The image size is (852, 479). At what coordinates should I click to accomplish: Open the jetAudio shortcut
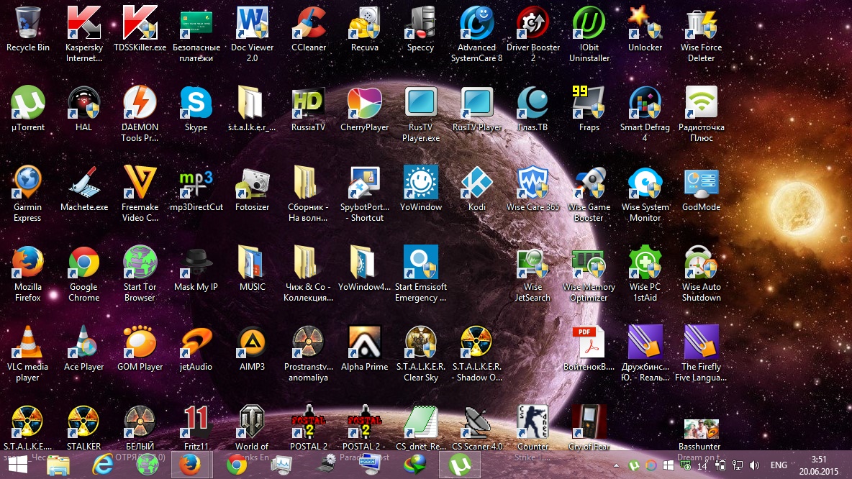tap(196, 342)
